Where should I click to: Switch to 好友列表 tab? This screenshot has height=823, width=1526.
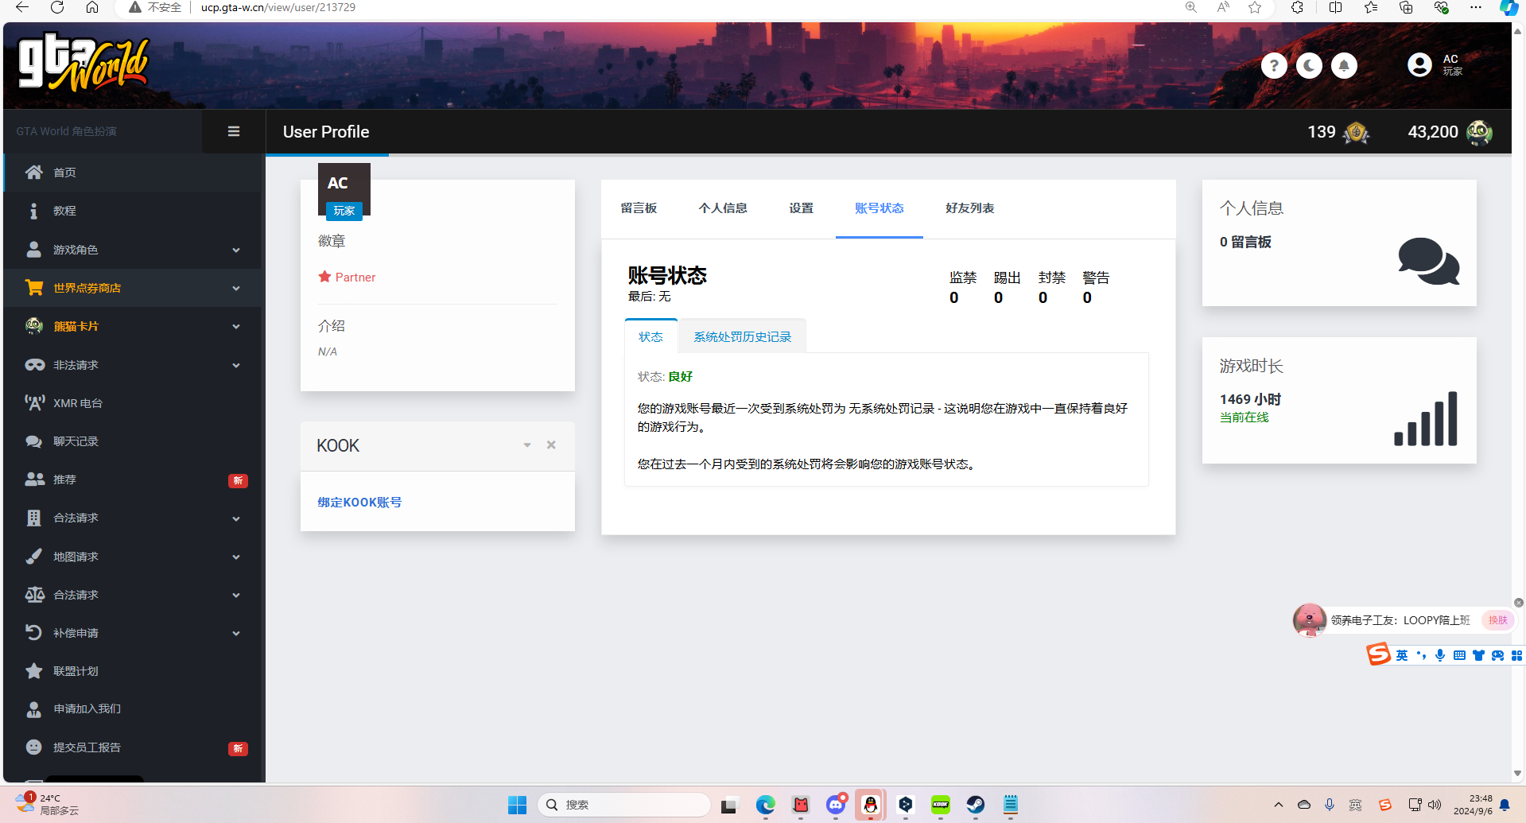[969, 208]
